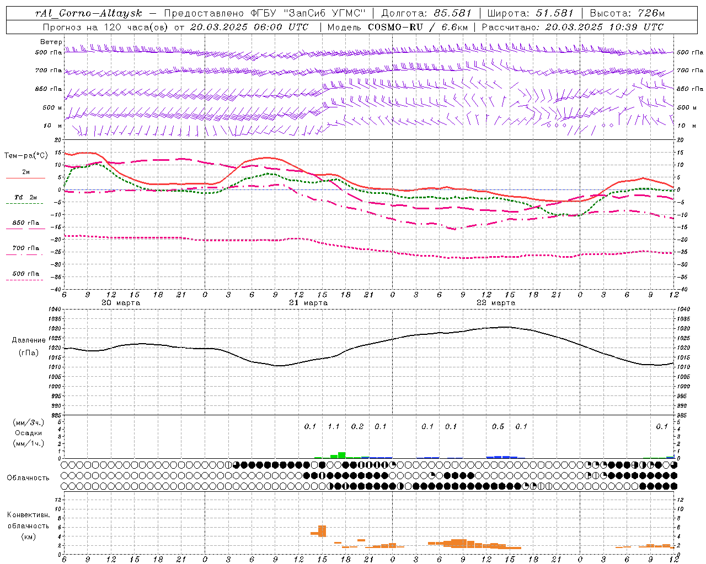Click the tallest orange convective cloud bar

coord(322,531)
